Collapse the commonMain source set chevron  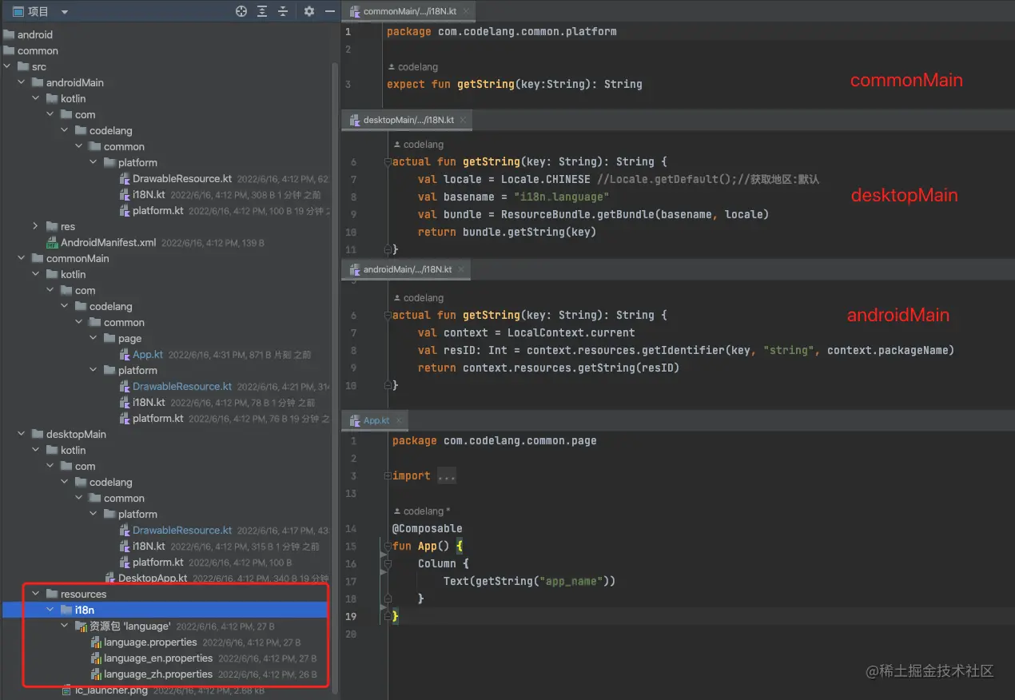point(22,259)
